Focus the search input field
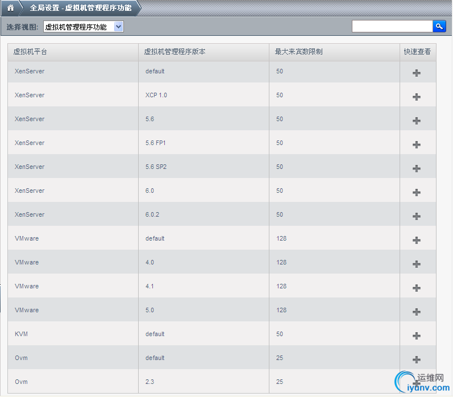This screenshot has width=453, height=397. (392, 27)
